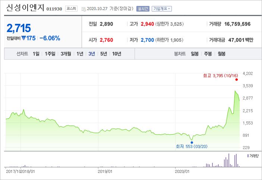The image size is (262, 180).
Task: Click the change rate -6.06%
Action: click(x=50, y=38)
